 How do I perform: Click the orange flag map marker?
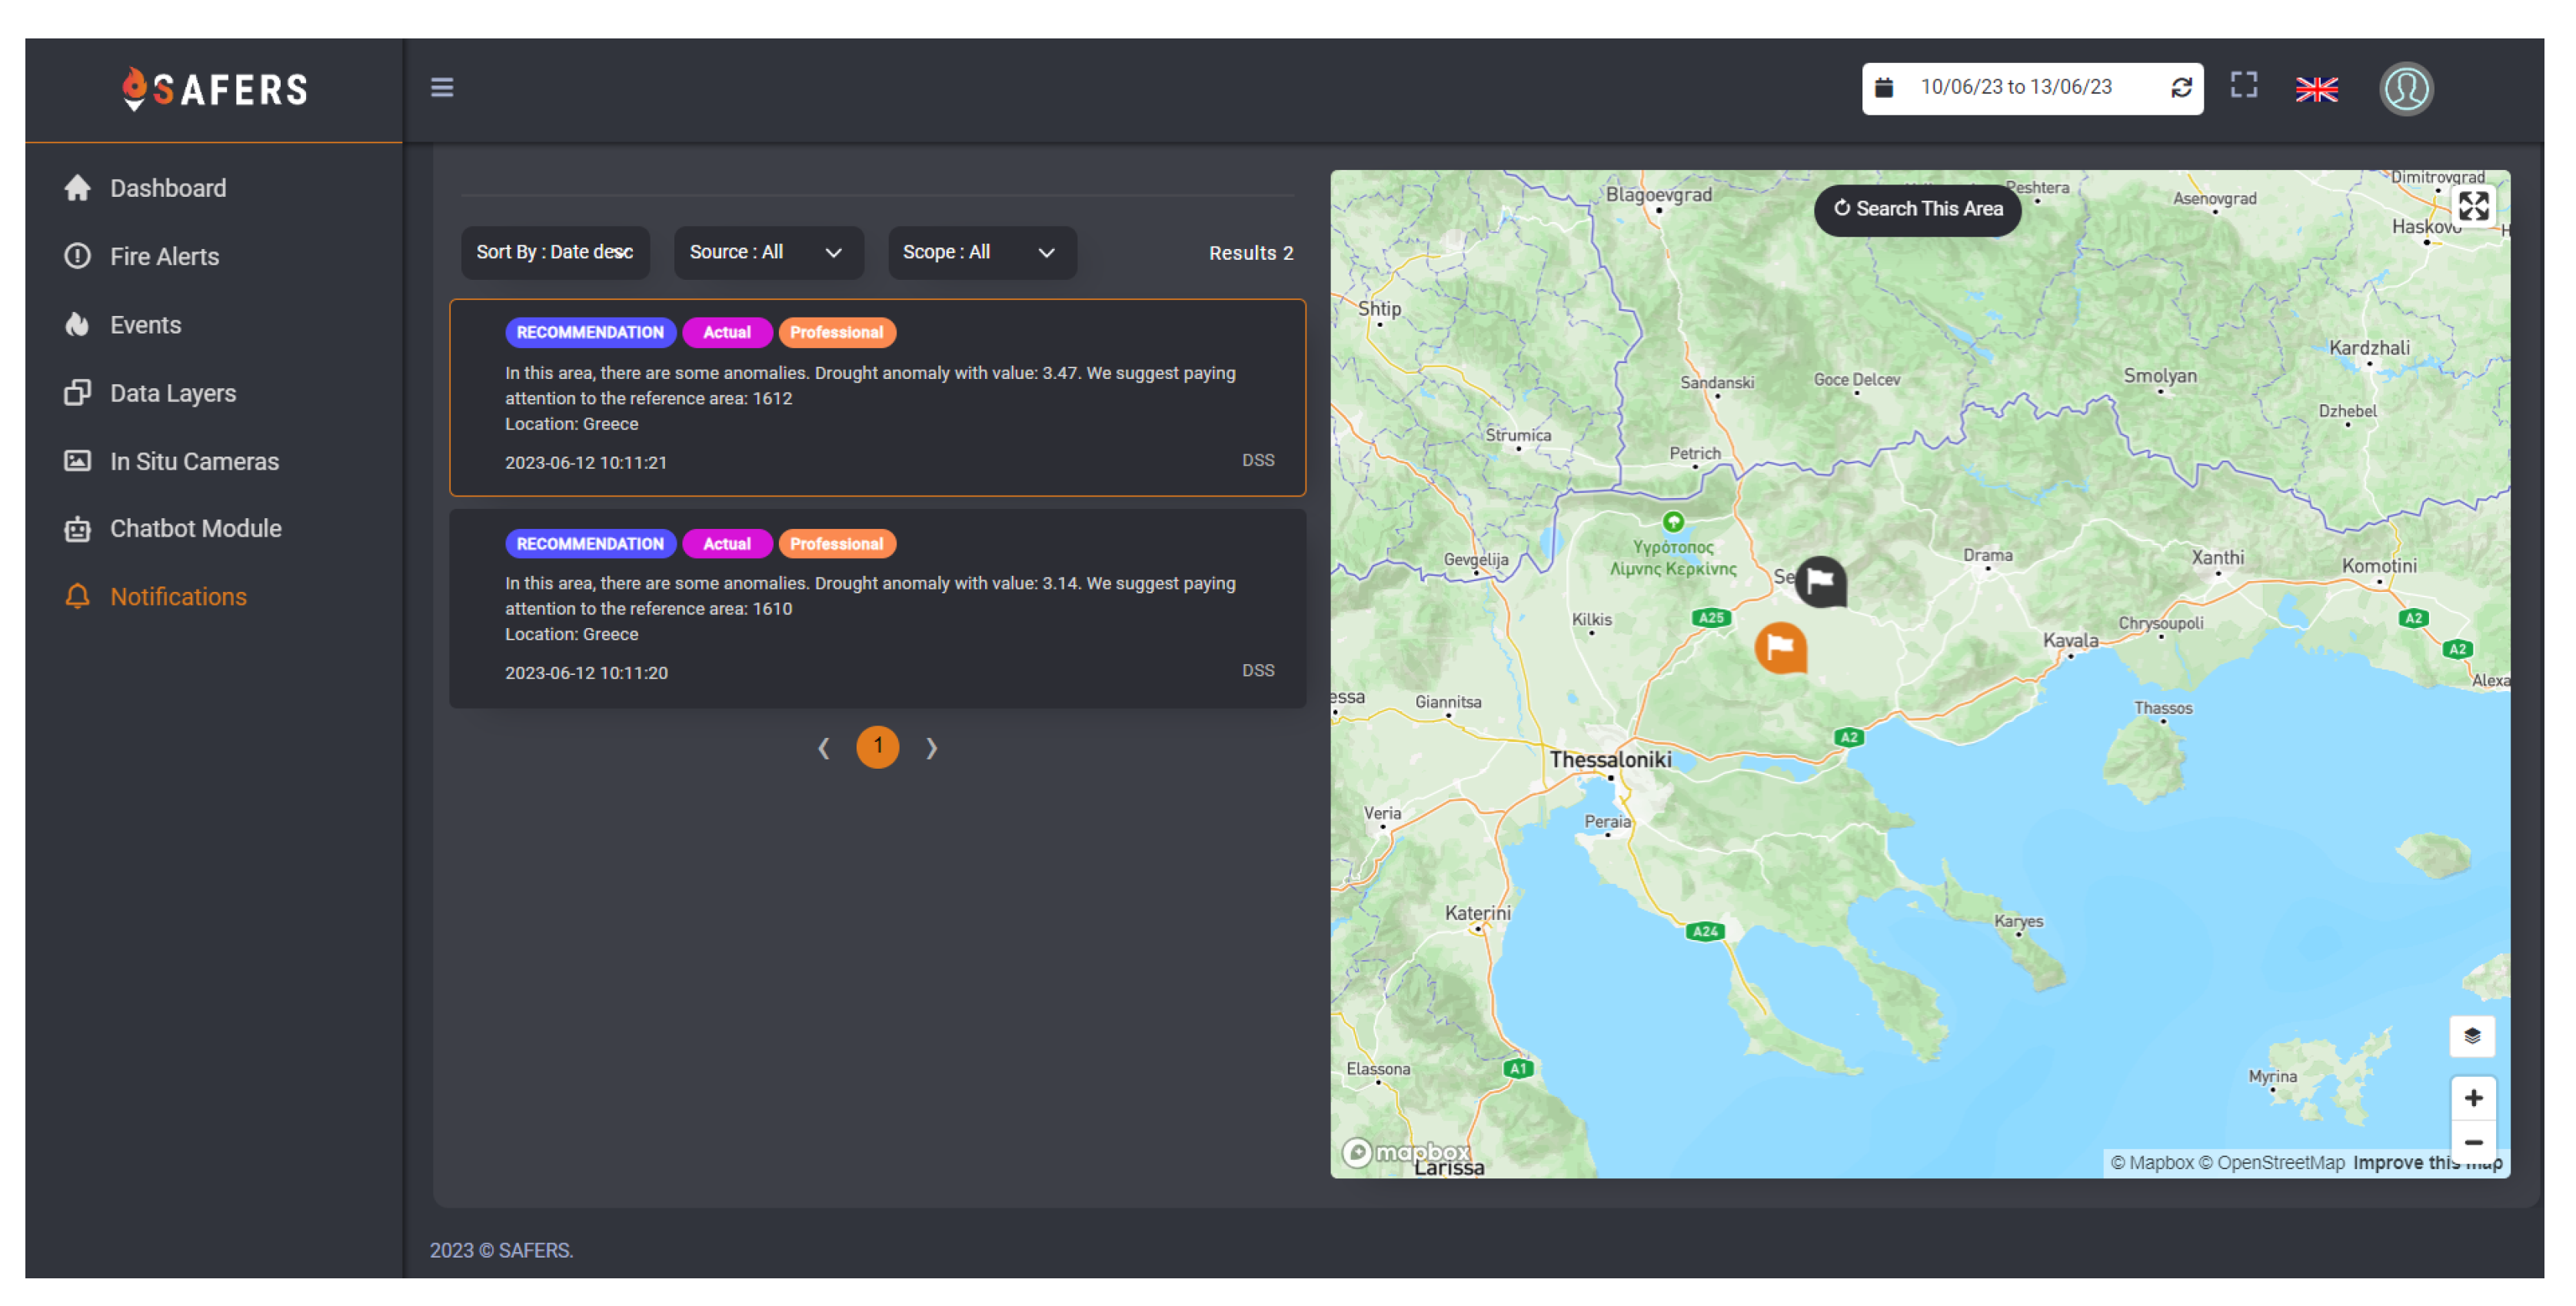click(1780, 647)
